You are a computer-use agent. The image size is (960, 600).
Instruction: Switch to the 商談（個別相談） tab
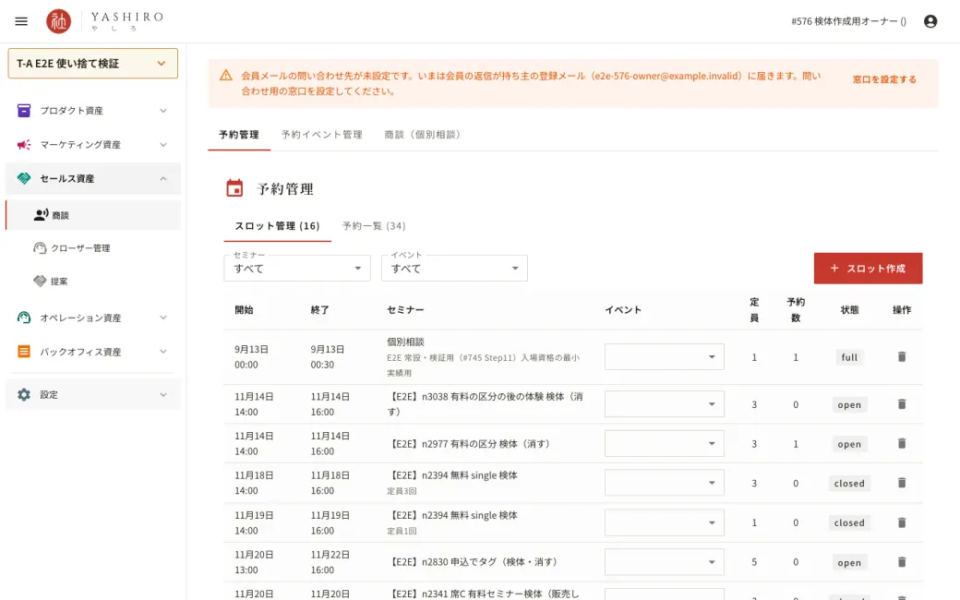pyautogui.click(x=423, y=135)
